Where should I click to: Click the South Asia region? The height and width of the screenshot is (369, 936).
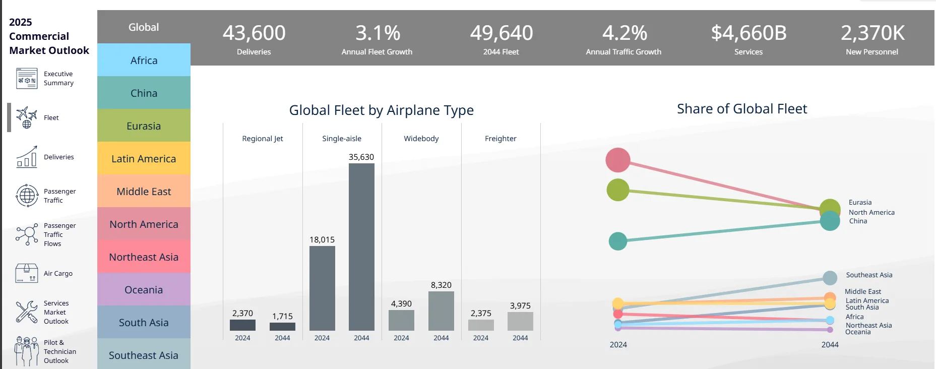(144, 322)
